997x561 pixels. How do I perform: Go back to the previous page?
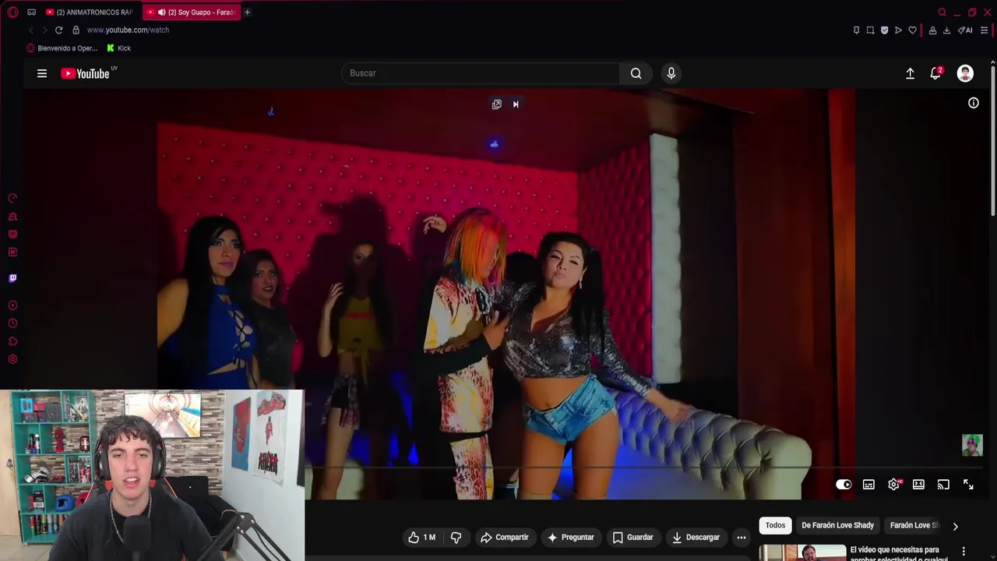pyautogui.click(x=31, y=30)
